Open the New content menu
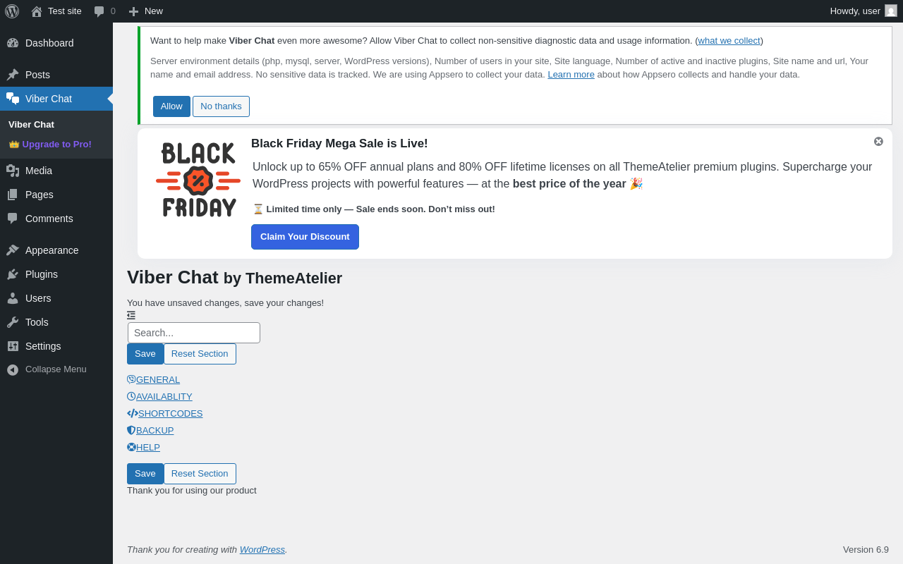The width and height of the screenshot is (903, 564). tap(145, 11)
